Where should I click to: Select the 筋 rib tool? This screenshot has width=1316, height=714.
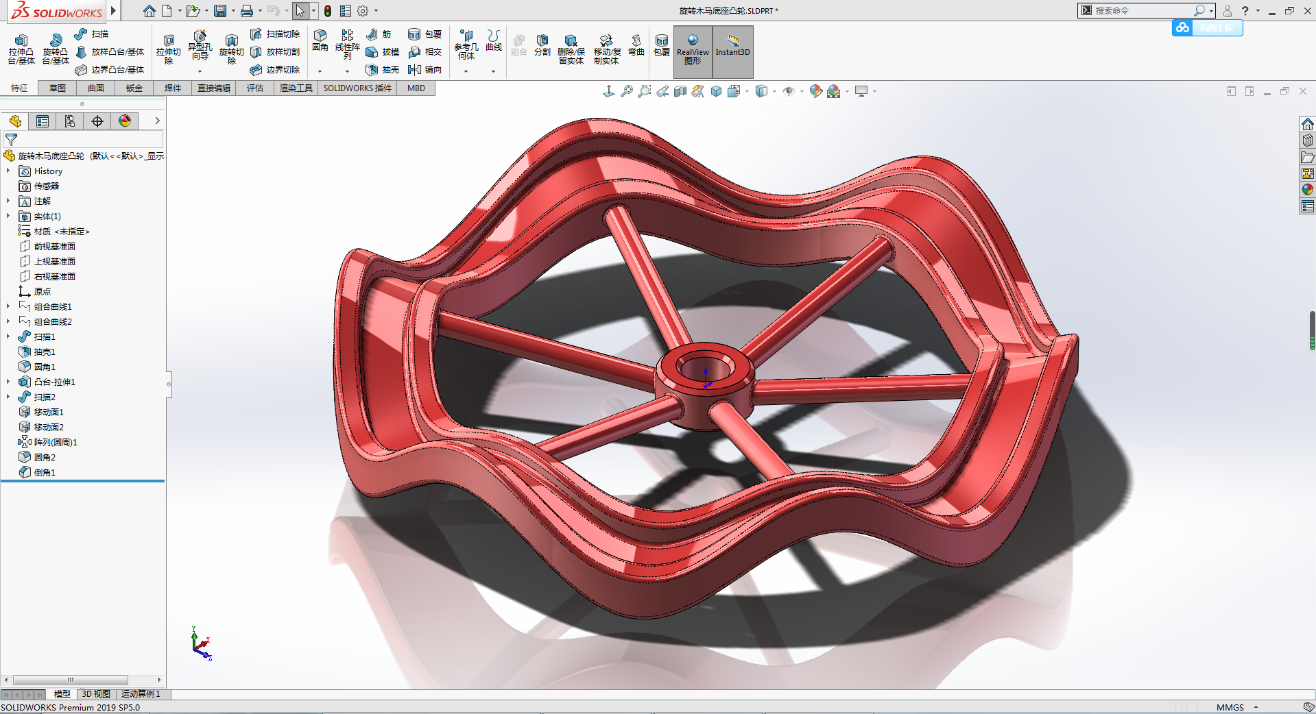(379, 34)
